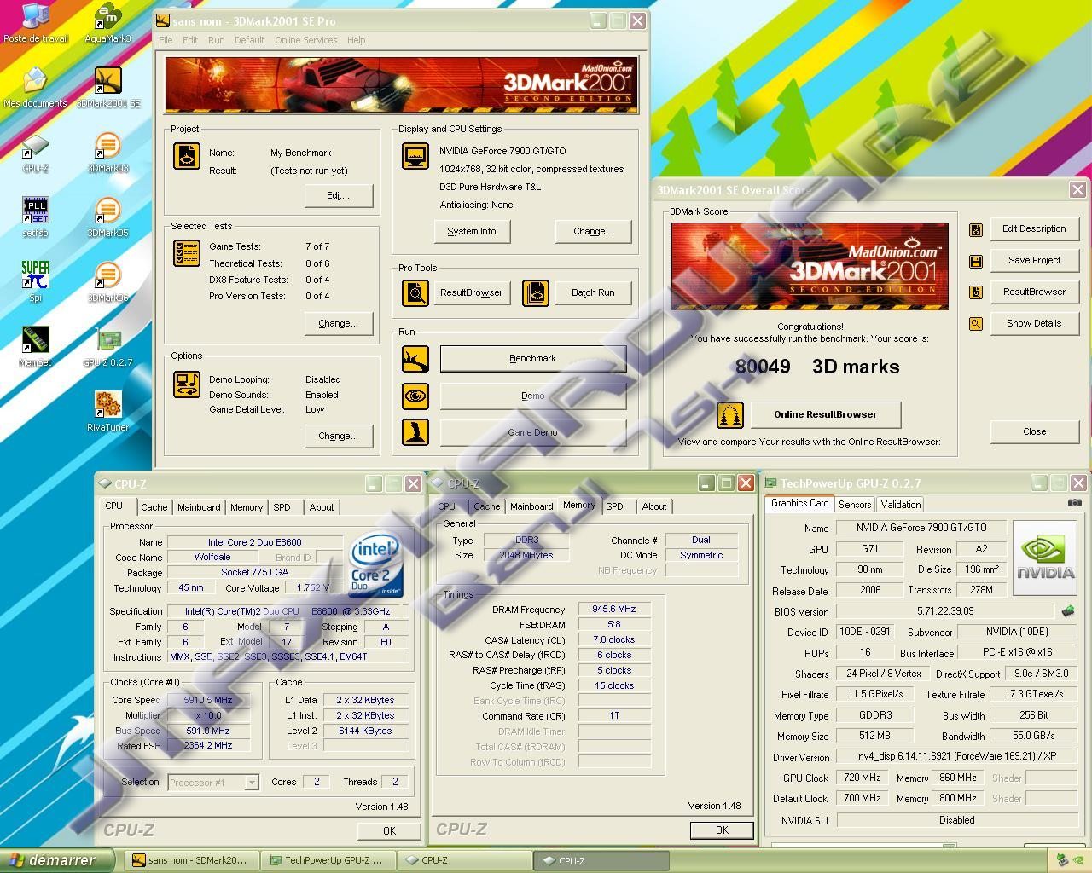This screenshot has width=1092, height=873.
Task: Switch to Validation tab in GPU-Z
Action: (901, 505)
